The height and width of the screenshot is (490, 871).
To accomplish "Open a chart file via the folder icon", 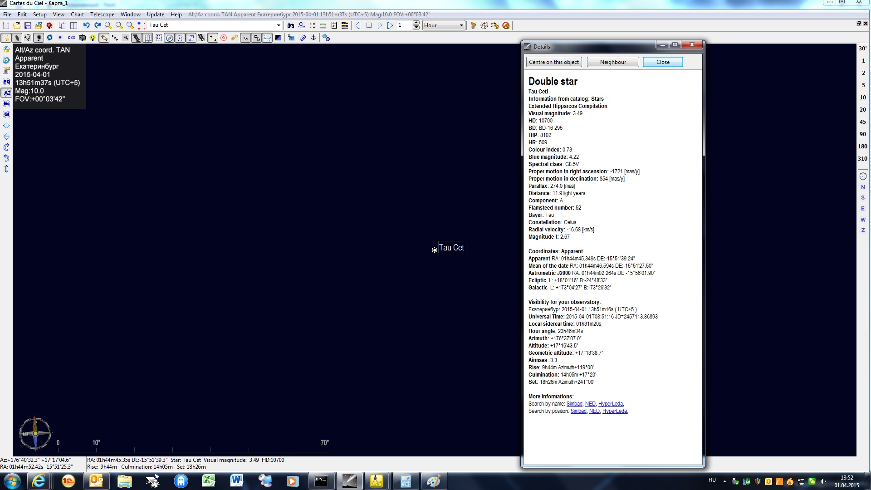I will tap(17, 25).
